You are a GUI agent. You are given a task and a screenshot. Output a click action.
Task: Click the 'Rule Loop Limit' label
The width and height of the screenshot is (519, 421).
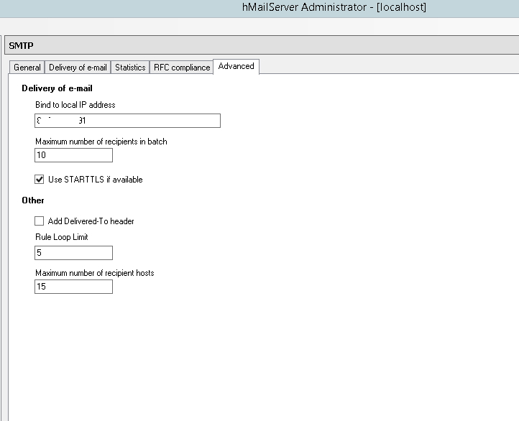(x=62, y=237)
